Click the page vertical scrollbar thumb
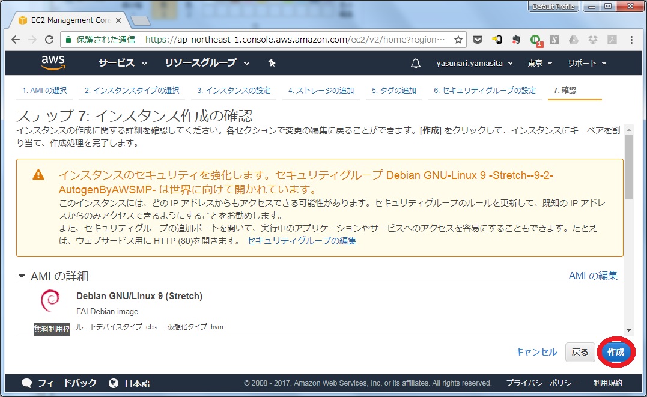The width and height of the screenshot is (647, 397). coord(628,167)
